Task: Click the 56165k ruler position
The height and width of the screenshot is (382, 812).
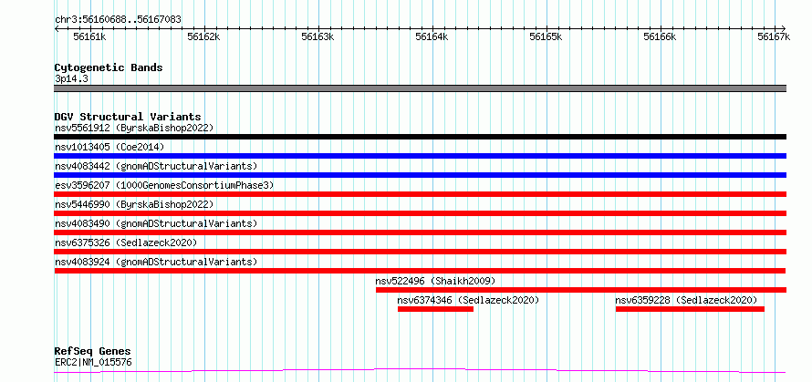Action: tap(547, 36)
